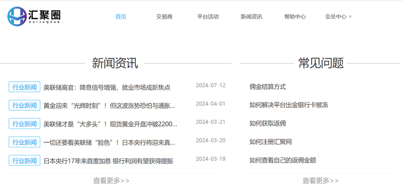Open FAQ 如何查看自己的返佣金额
The width and height of the screenshot is (402, 188).
pyautogui.click(x=283, y=160)
